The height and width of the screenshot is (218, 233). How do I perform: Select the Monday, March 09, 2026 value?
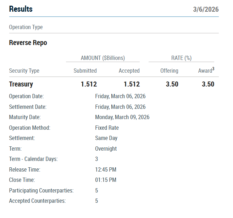122,117
